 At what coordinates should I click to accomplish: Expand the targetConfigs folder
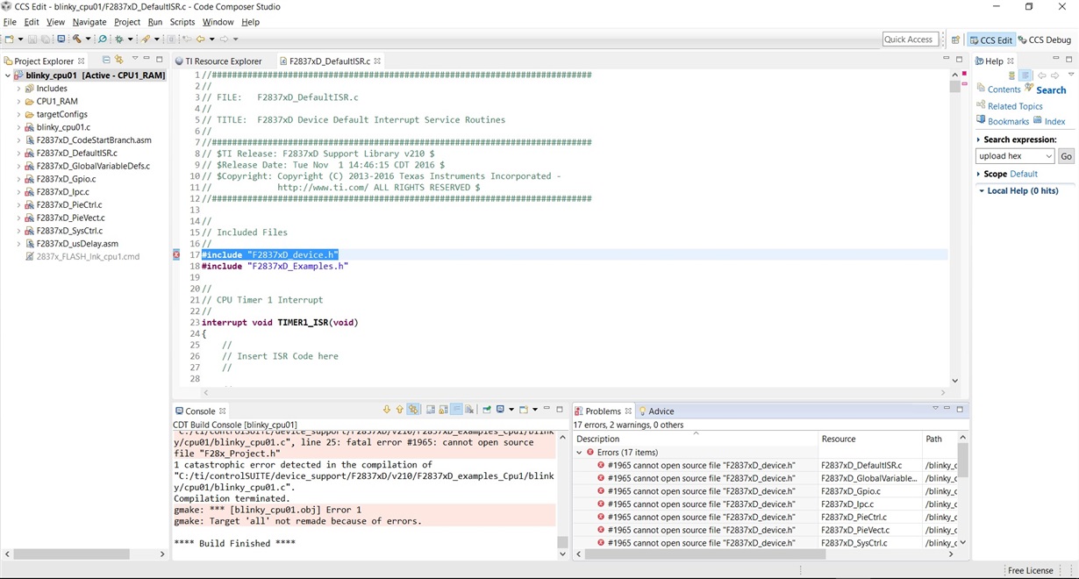pyautogui.click(x=18, y=114)
